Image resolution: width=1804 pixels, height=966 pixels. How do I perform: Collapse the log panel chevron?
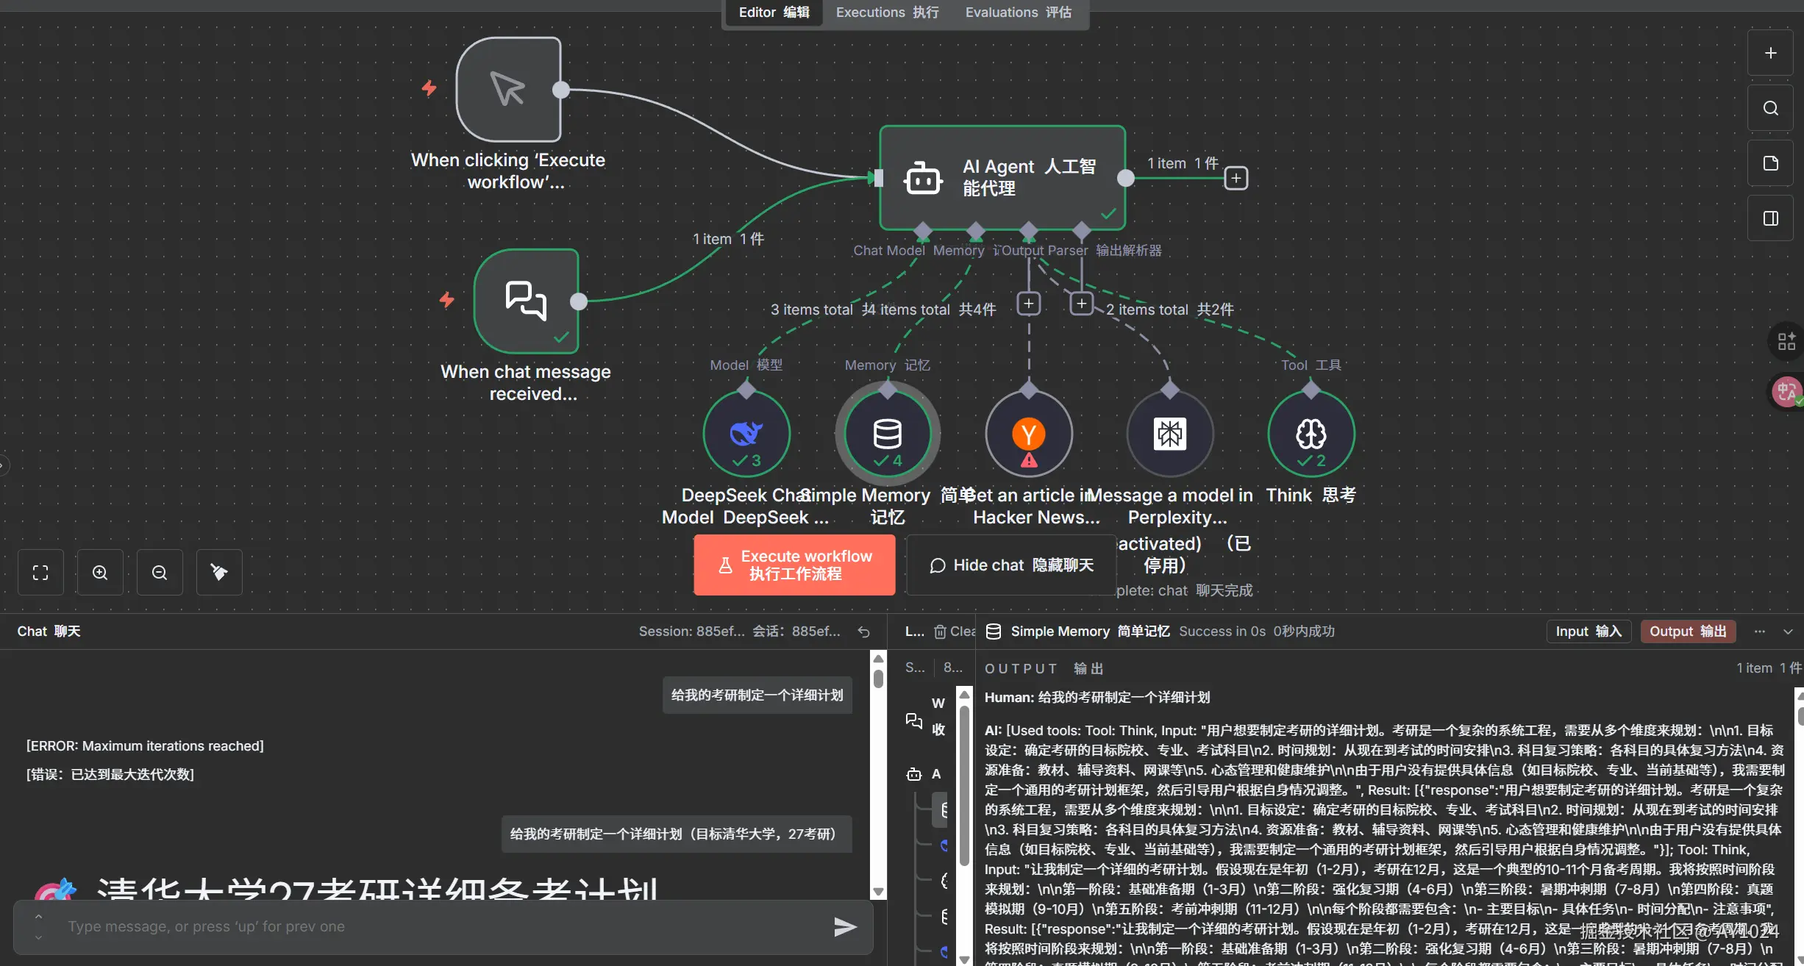pos(1788,632)
